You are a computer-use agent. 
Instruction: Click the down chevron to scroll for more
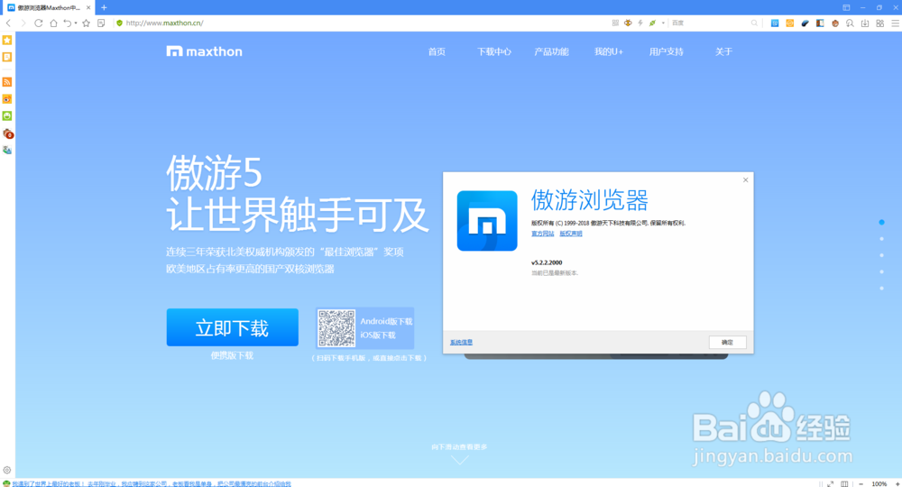(460, 460)
